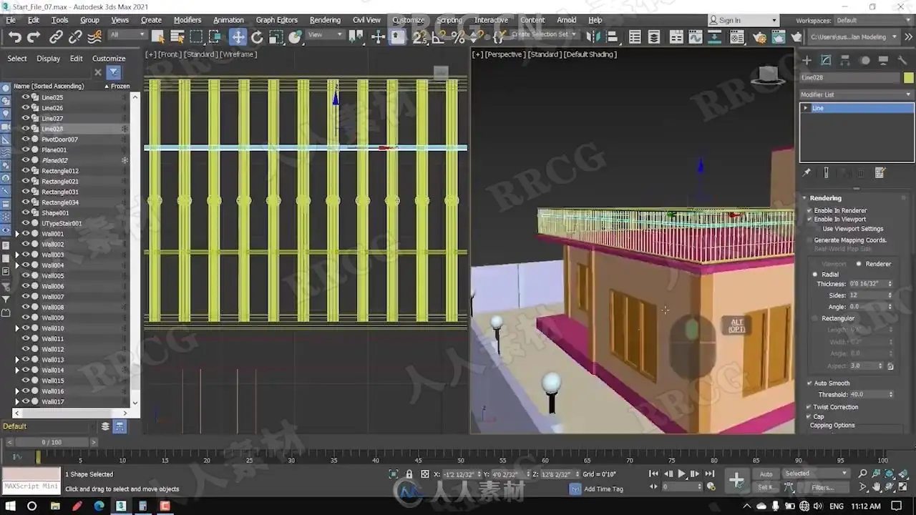This screenshot has width=916, height=515.
Task: Open the selection filter All dropdown
Action: (x=127, y=34)
